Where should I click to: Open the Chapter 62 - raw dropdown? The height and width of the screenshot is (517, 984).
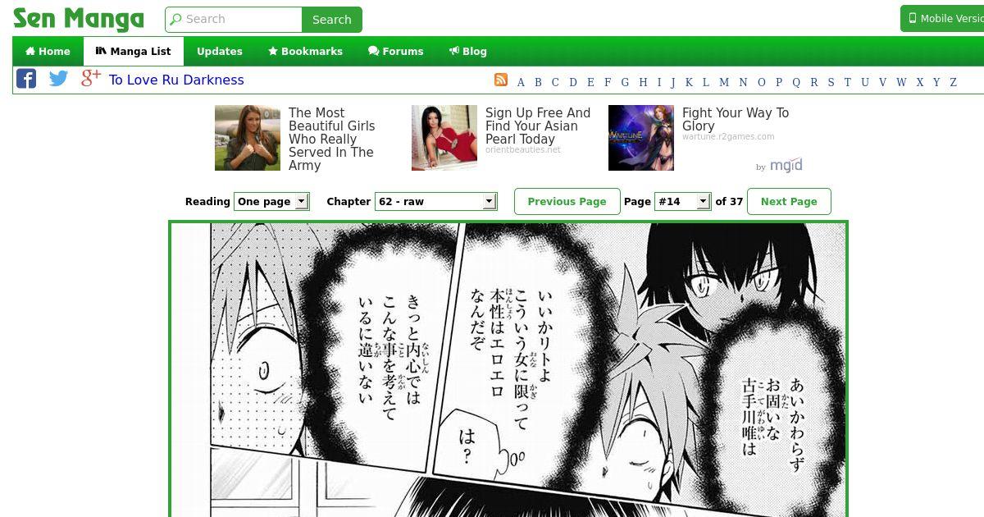(435, 201)
